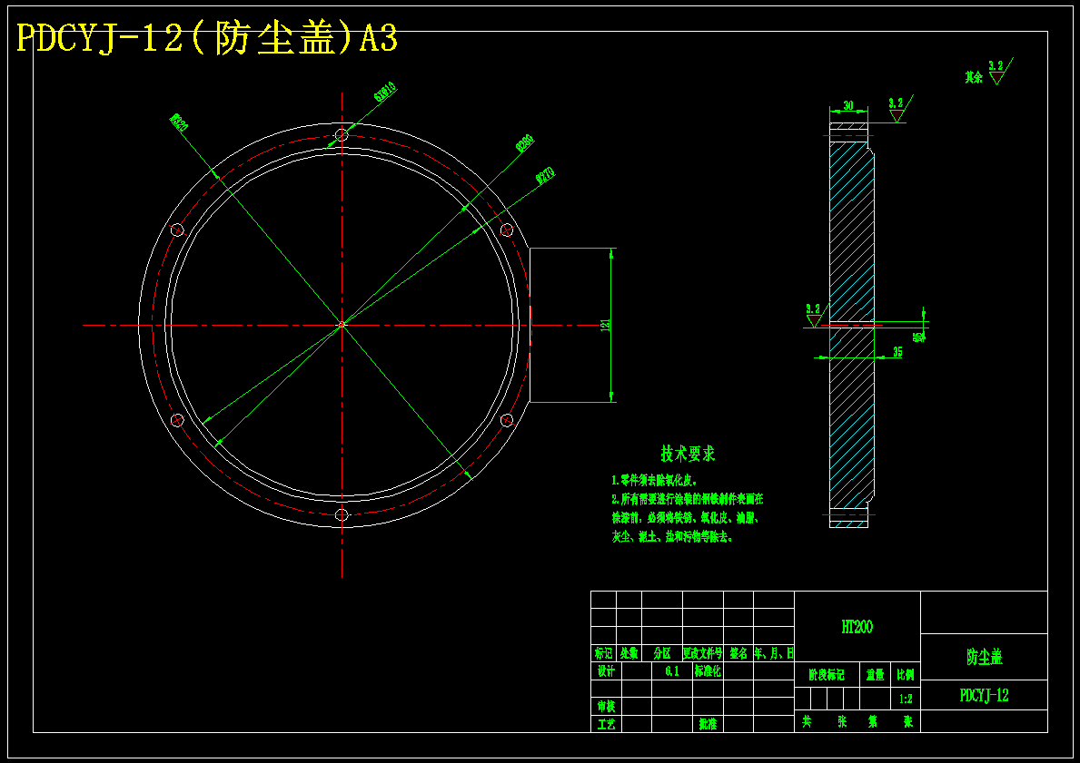Click the "年、月、日" header cell
Viewport: 1080px width, 763px height.
coord(774,652)
